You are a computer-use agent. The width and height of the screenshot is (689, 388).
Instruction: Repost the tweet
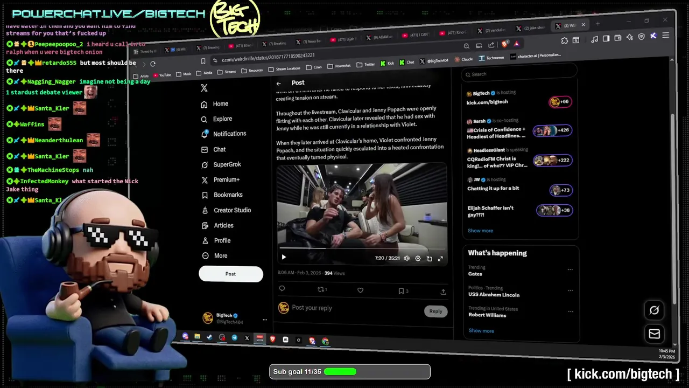[322, 289]
